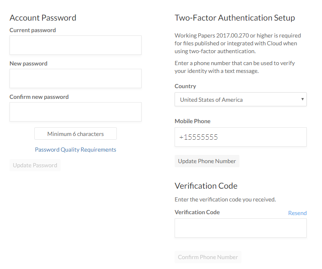This screenshot has height=269, width=322.
Task: Click the Two-Factor Authentication Setup heading
Action: coord(234,18)
